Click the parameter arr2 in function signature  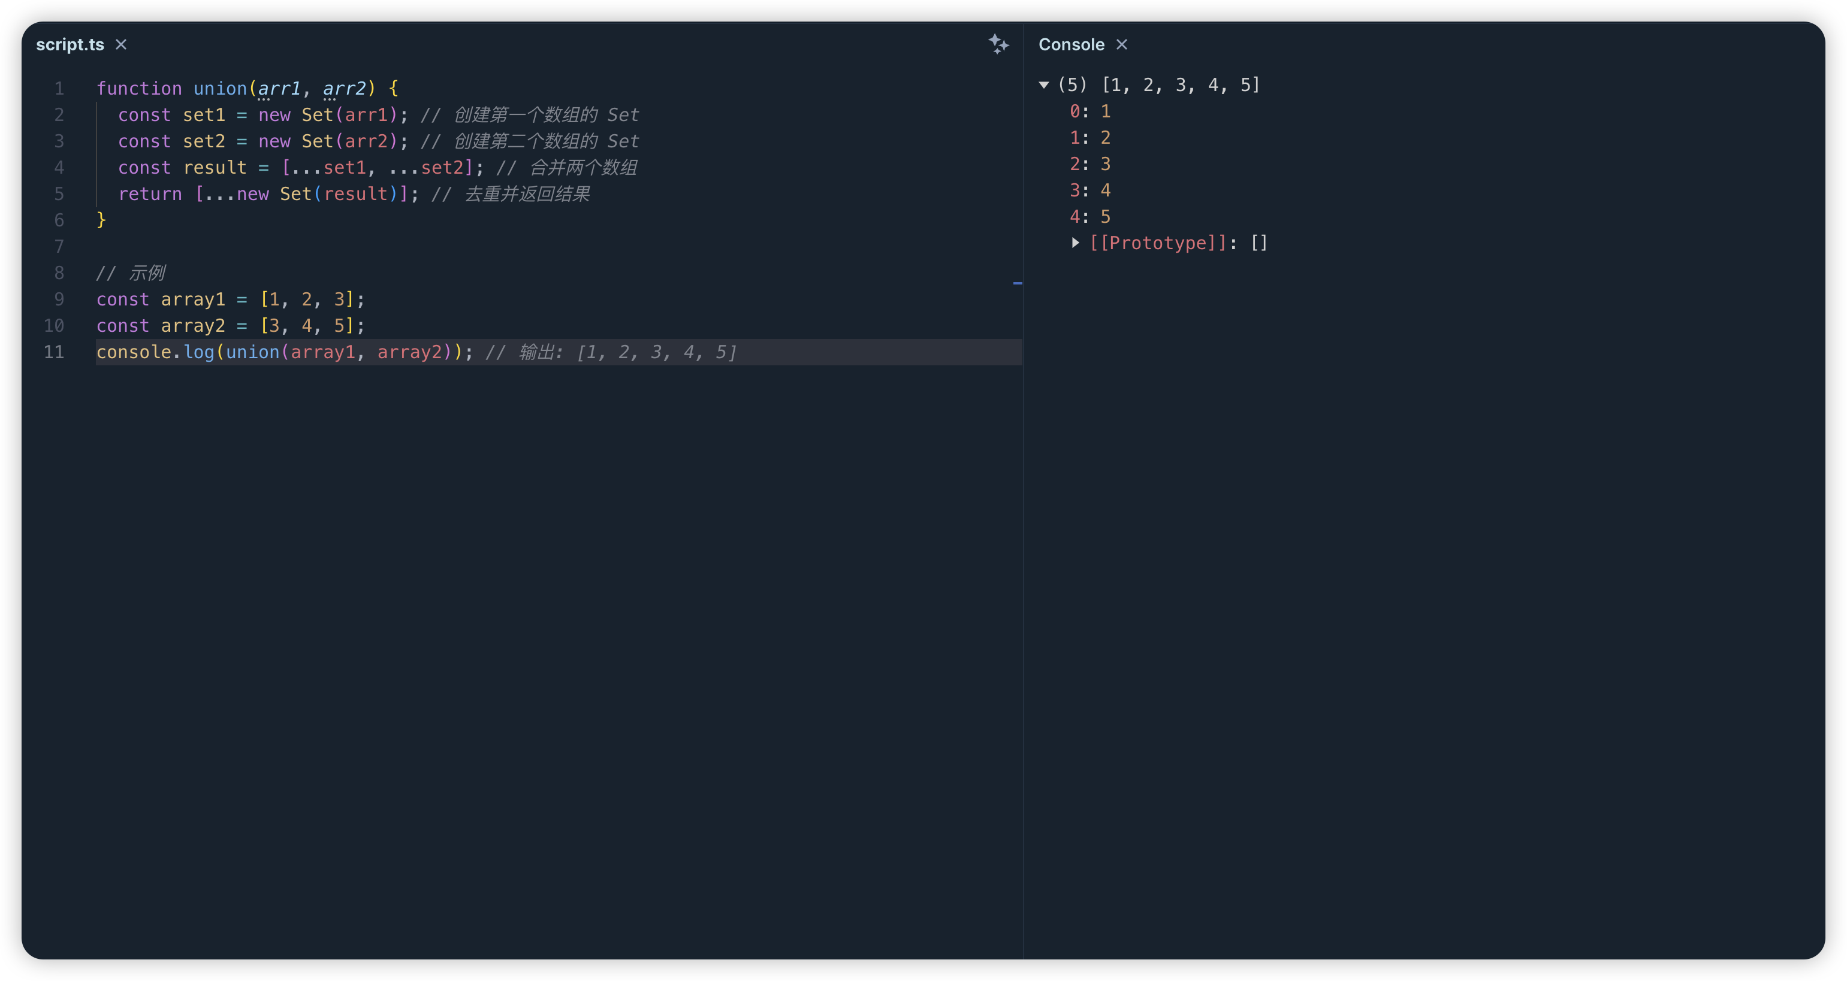(344, 89)
